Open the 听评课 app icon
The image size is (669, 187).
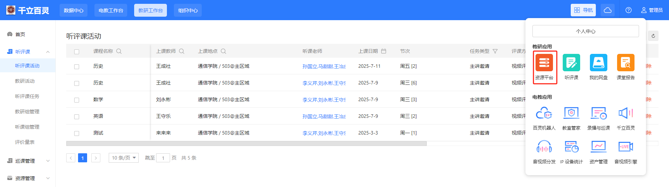tap(571, 63)
